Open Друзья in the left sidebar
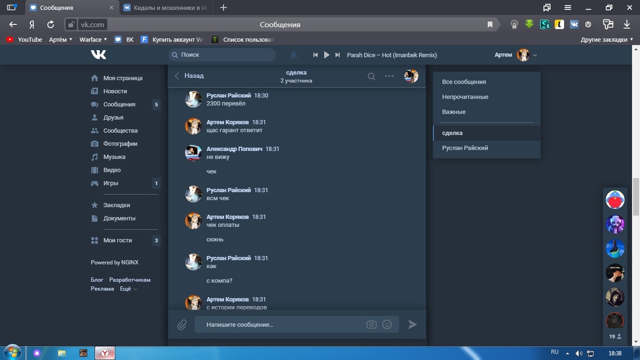The image size is (640, 360). pyautogui.click(x=113, y=117)
